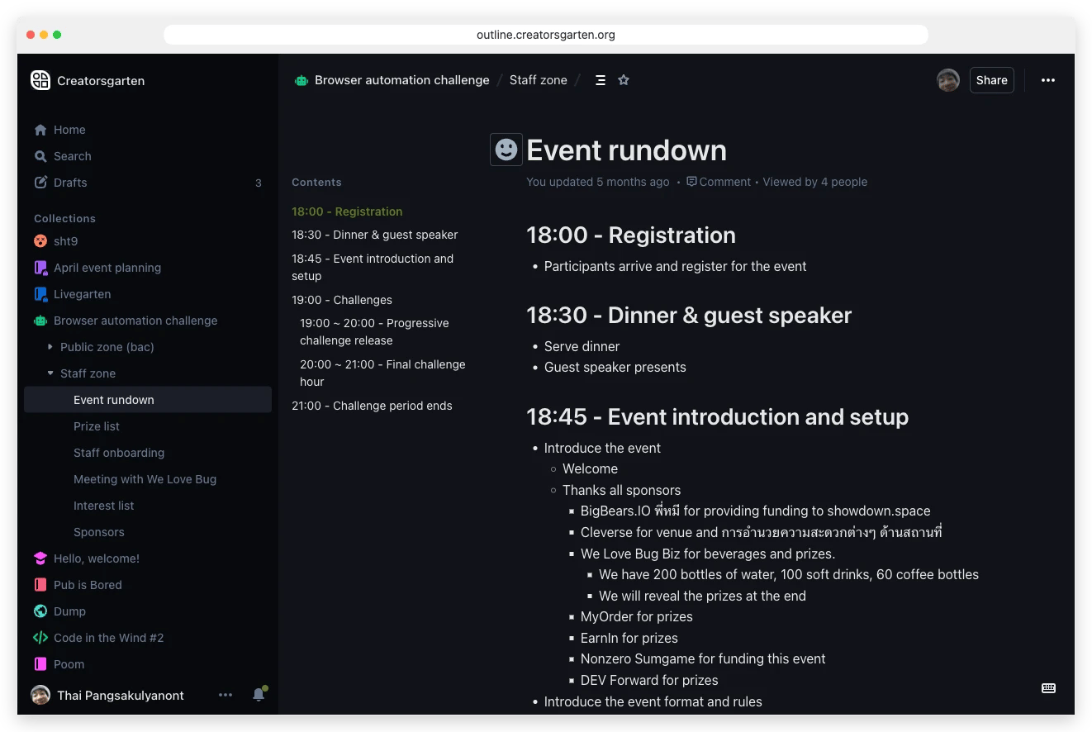The width and height of the screenshot is (1092, 732).
Task: Click the Event rundown title
Action: (x=626, y=150)
